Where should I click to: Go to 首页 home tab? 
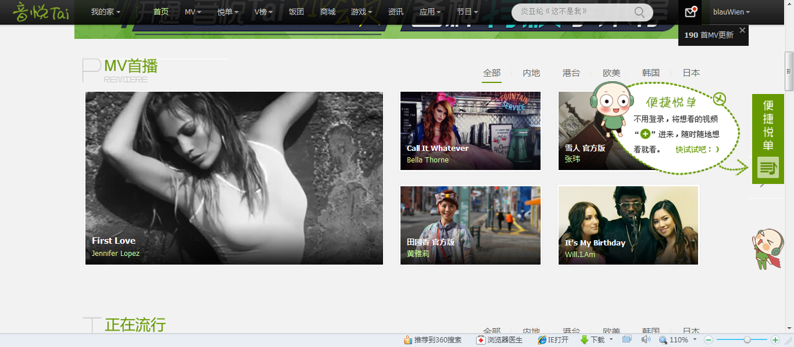[161, 12]
